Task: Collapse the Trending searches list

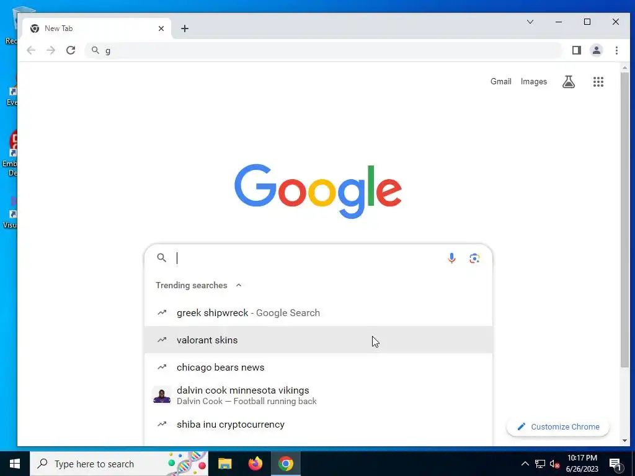Action: [239, 285]
